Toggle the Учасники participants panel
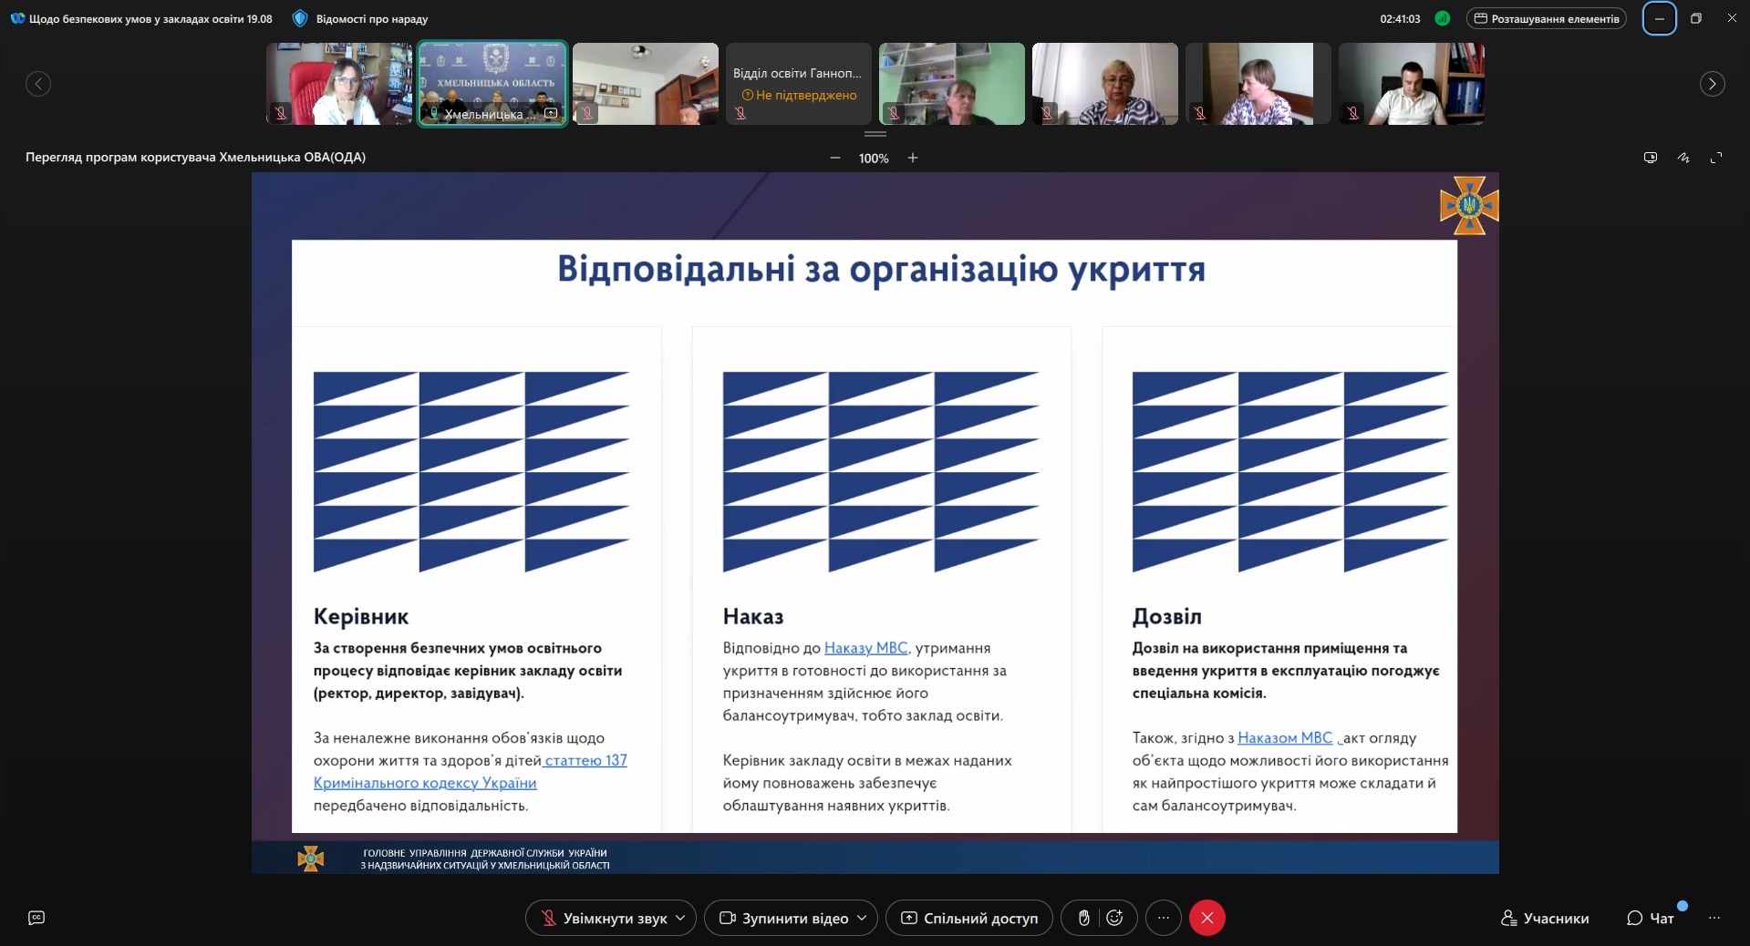This screenshot has height=946, width=1750. (x=1545, y=918)
